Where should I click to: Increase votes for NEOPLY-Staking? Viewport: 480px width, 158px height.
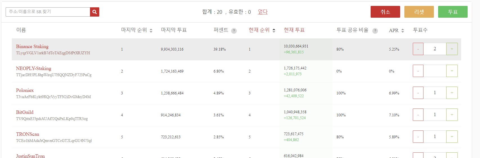click(x=452, y=71)
